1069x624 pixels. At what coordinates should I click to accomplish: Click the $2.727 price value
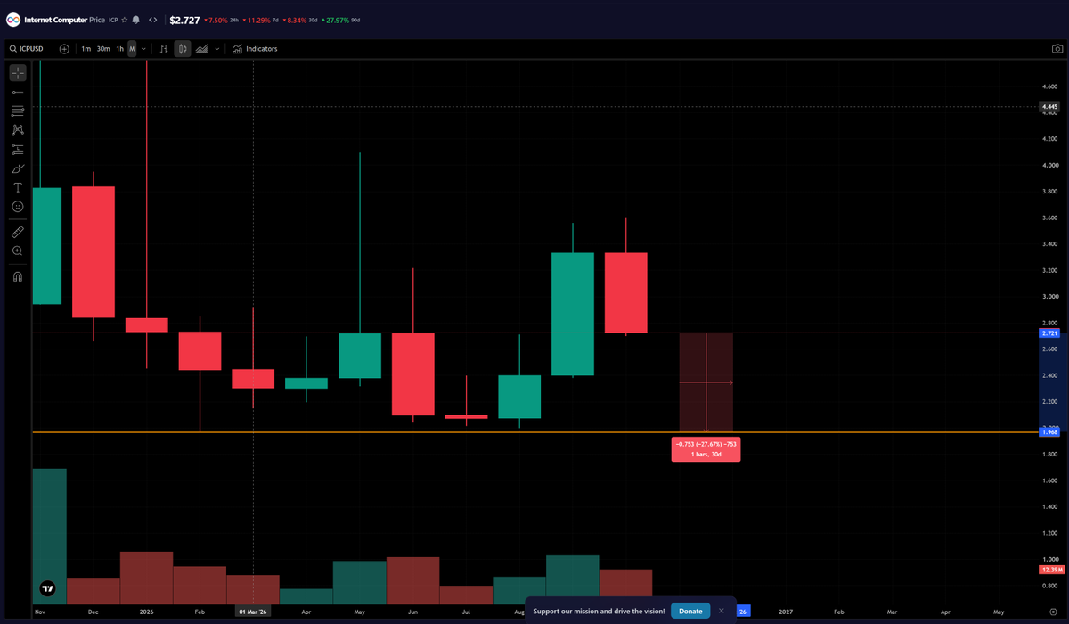click(184, 20)
